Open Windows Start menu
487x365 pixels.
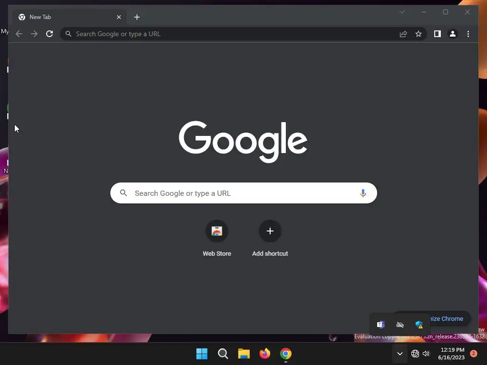(202, 354)
